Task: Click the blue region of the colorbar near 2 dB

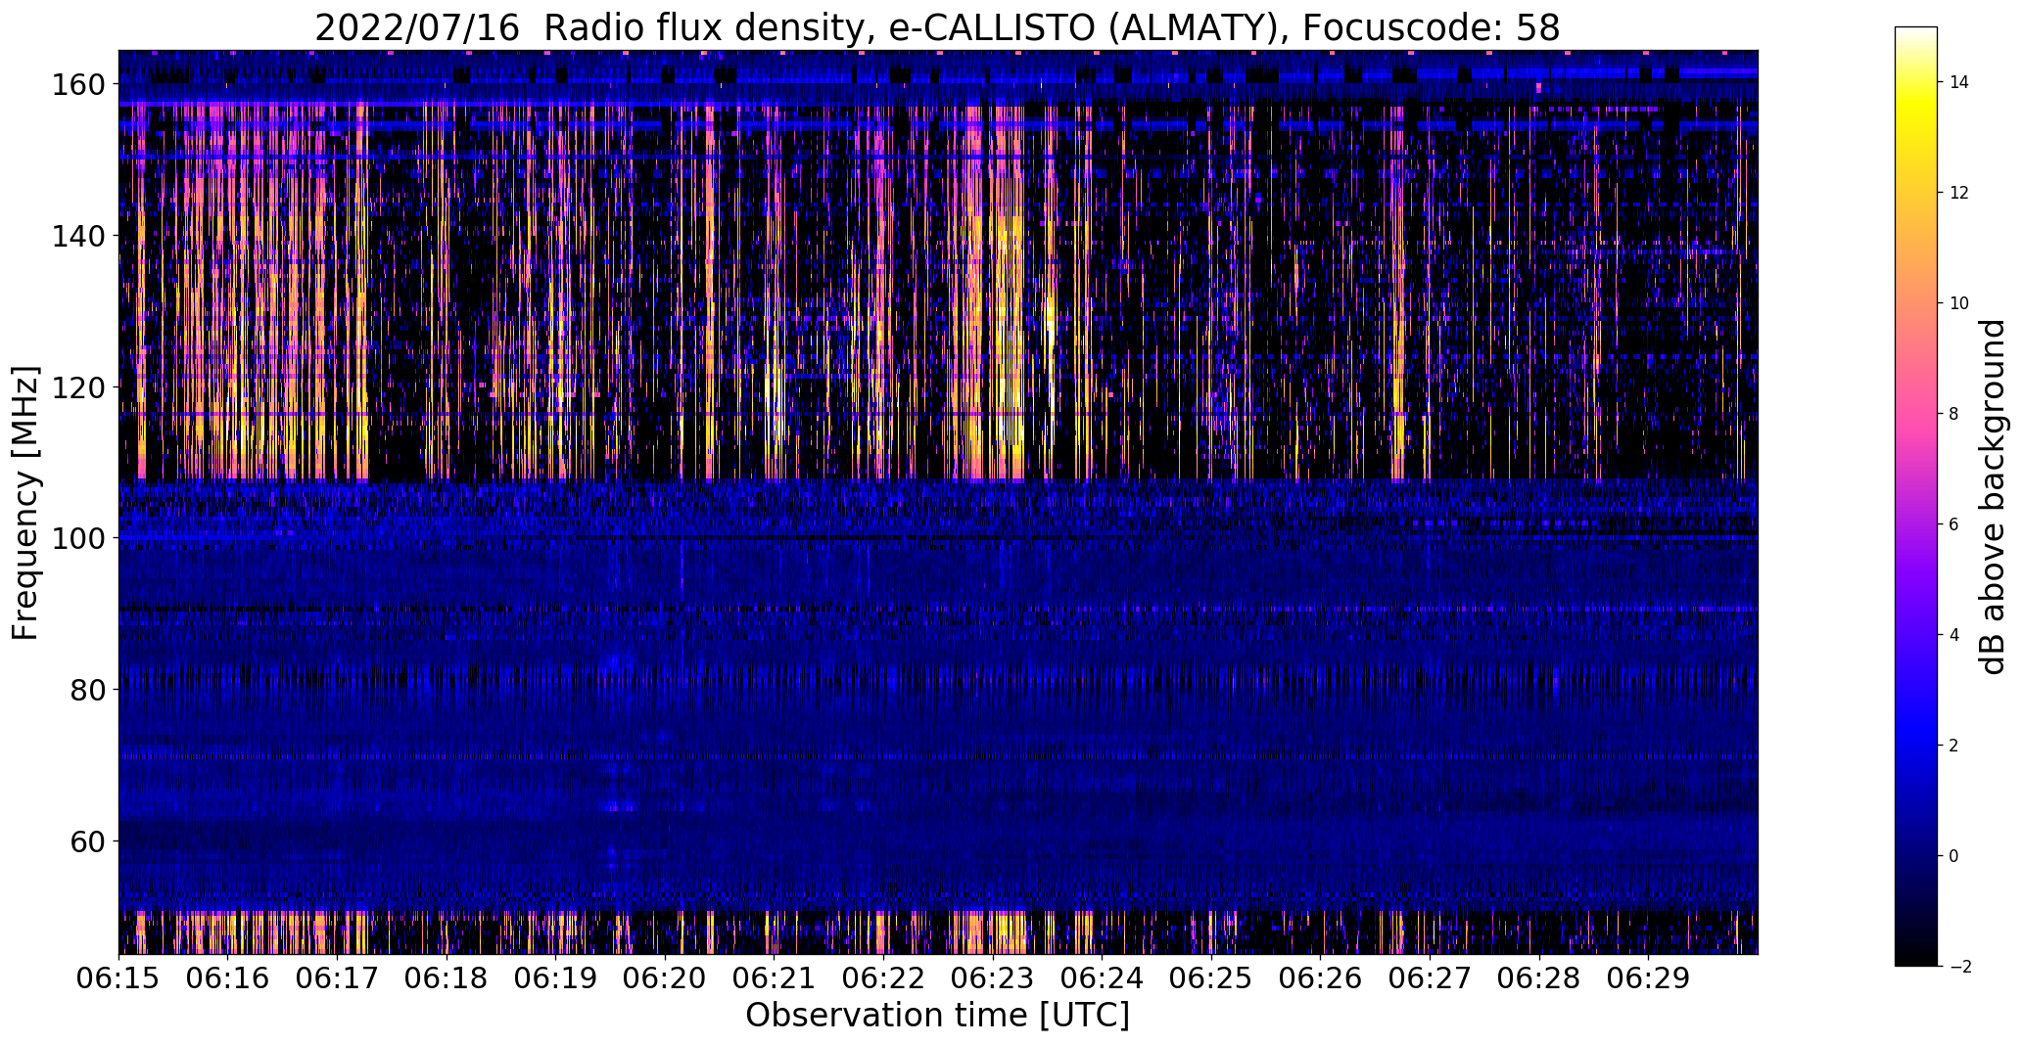Action: (x=1916, y=746)
